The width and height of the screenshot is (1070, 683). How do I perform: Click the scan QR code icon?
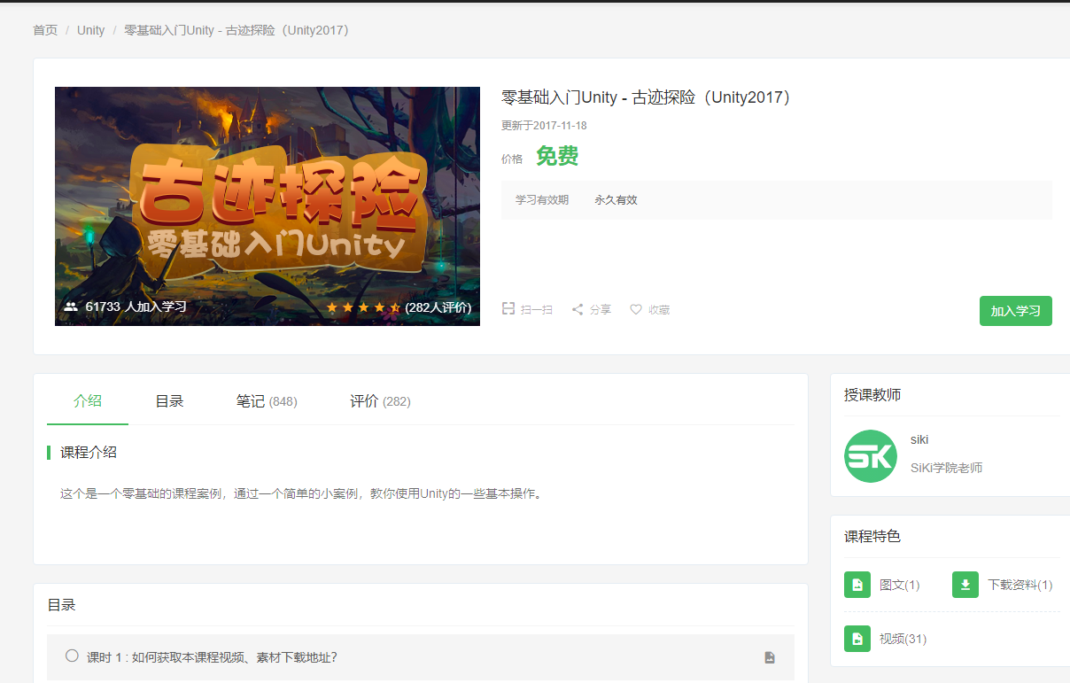point(508,309)
